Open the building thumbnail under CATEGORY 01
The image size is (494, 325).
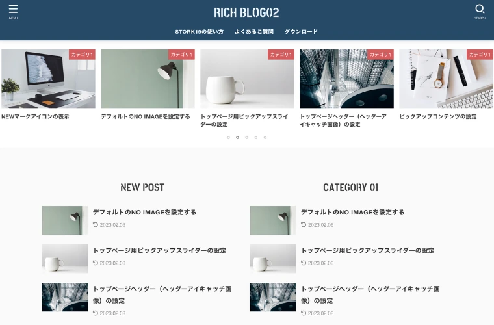point(273,297)
